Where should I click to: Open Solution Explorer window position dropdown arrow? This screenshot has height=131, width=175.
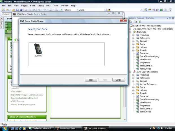(x=167, y=18)
